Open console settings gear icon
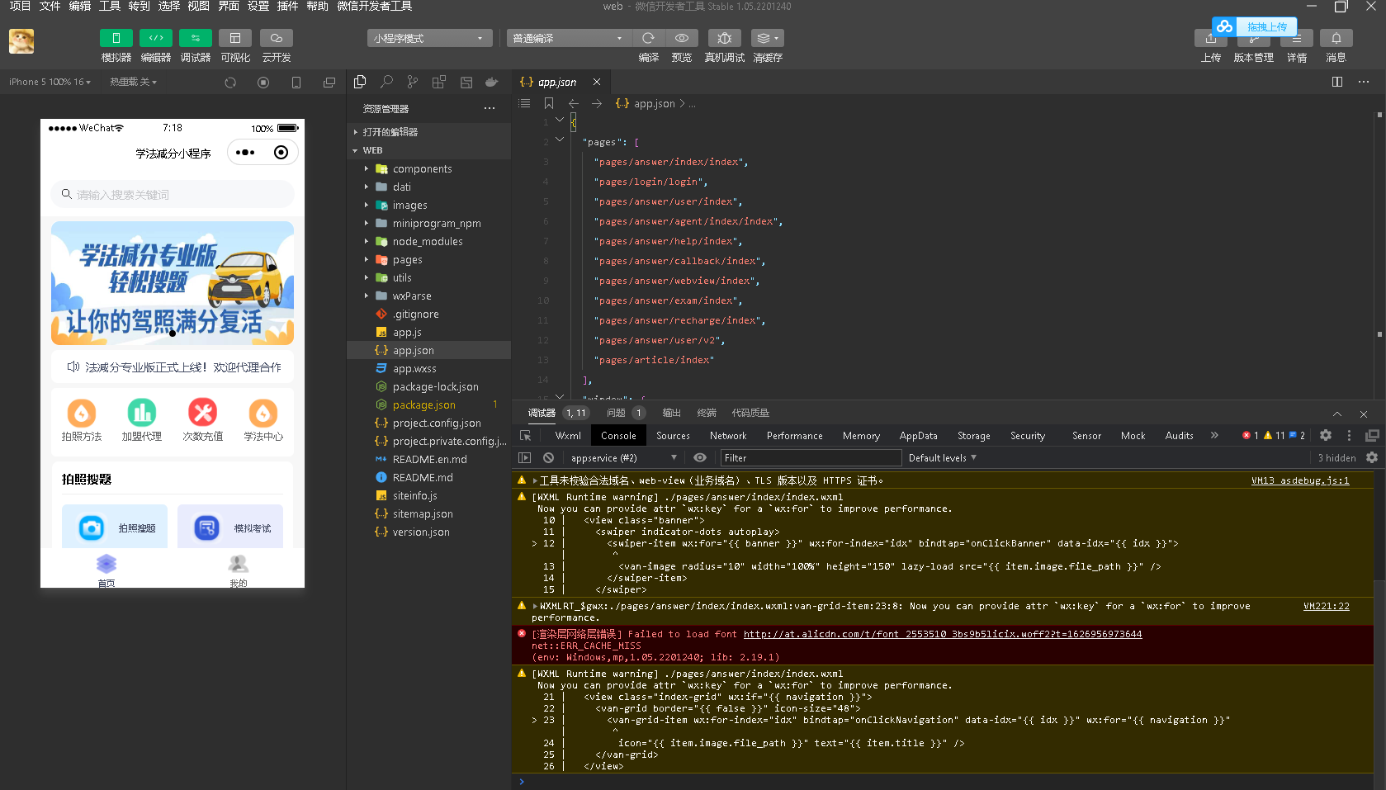This screenshot has height=790, width=1386. point(1371,457)
